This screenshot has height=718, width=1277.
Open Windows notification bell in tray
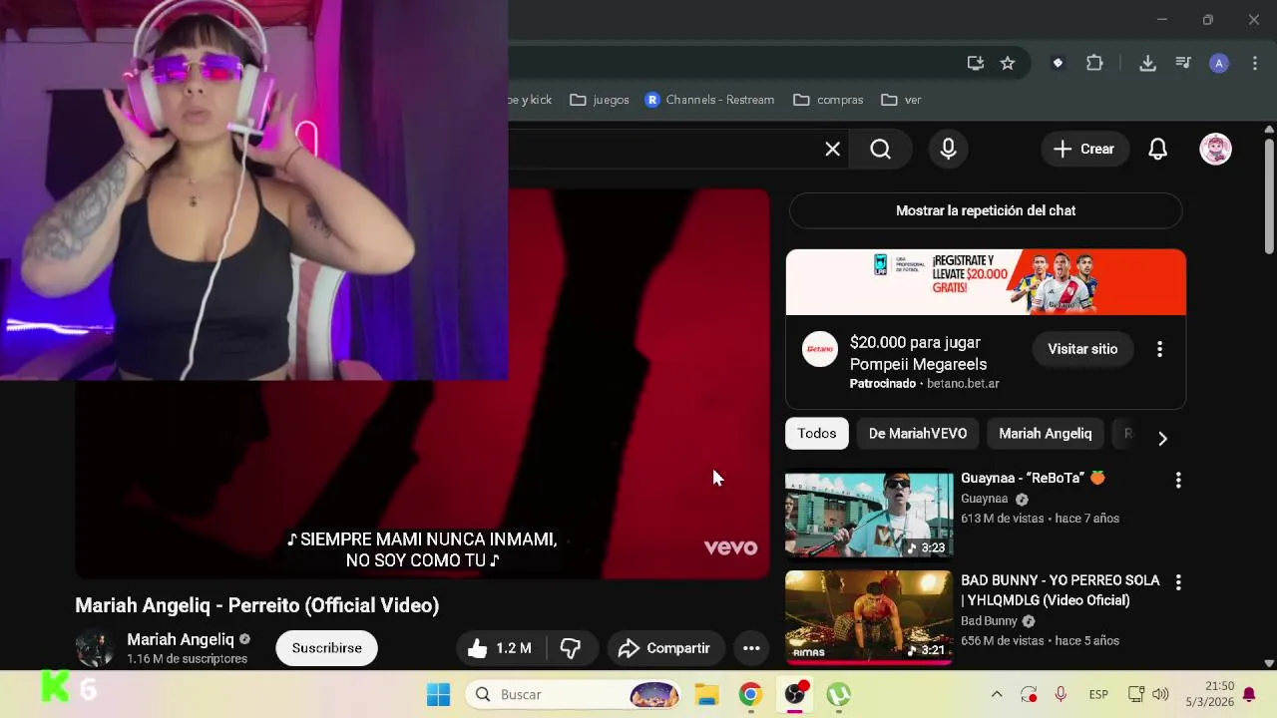point(1249,694)
